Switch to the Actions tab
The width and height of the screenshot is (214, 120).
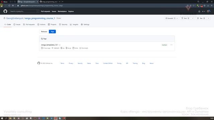point(41,24)
